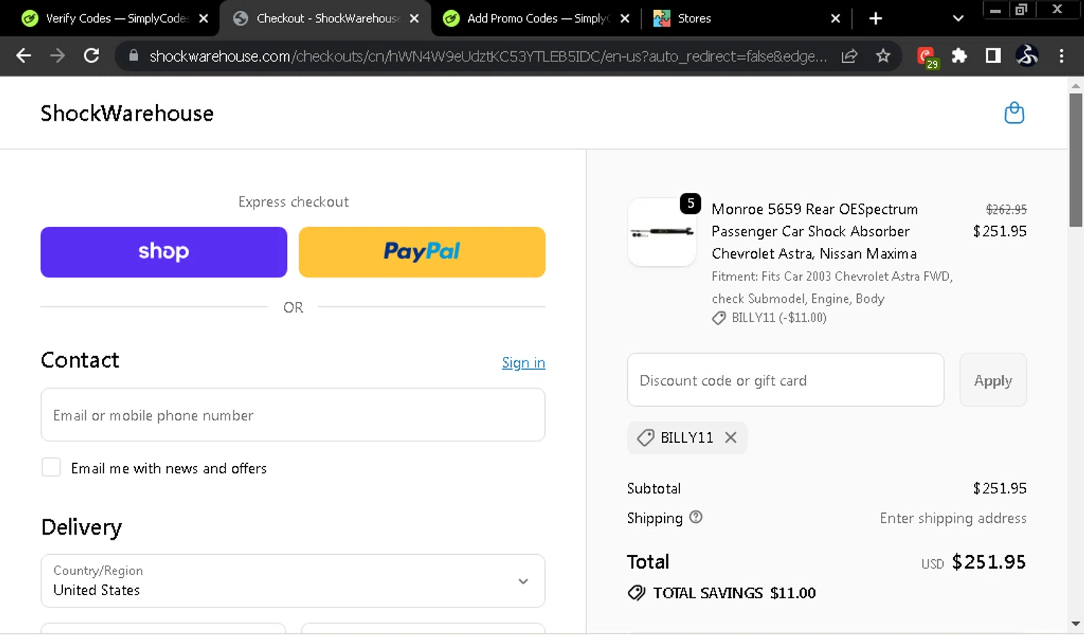Viewport: 1084px width, 635px height.
Task: Click the Subtotal $251.95 value
Action: click(x=999, y=488)
